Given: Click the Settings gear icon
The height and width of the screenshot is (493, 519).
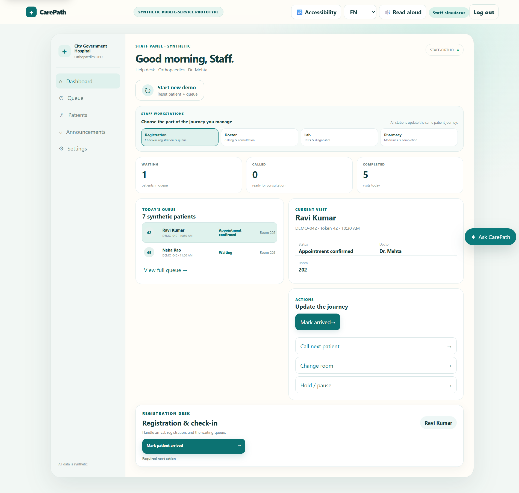Looking at the screenshot, I should 61,149.
